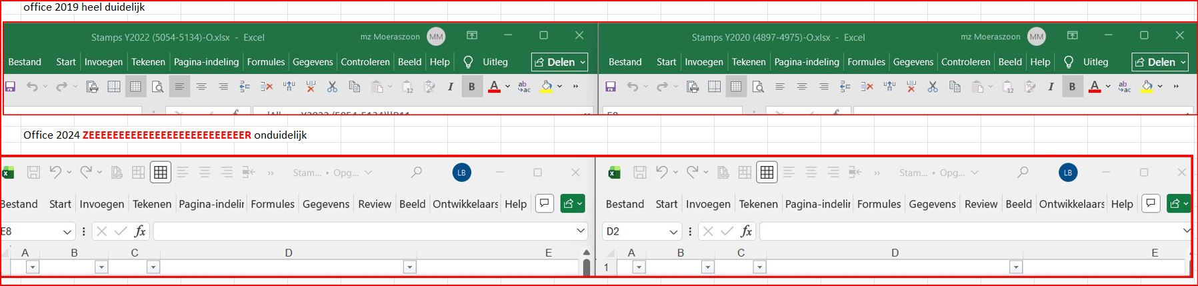Open Formules tab in Stamps Y2022 window
The height and width of the screenshot is (286, 1198).
tap(265, 62)
